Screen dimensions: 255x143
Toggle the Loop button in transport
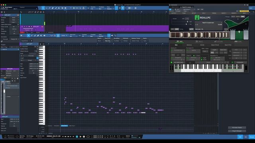88,137
